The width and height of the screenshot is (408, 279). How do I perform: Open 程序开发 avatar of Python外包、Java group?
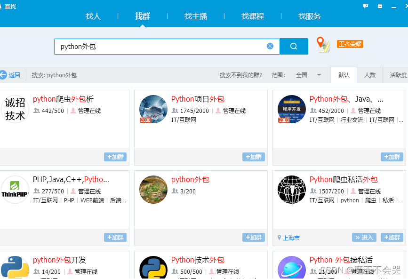pos(292,109)
